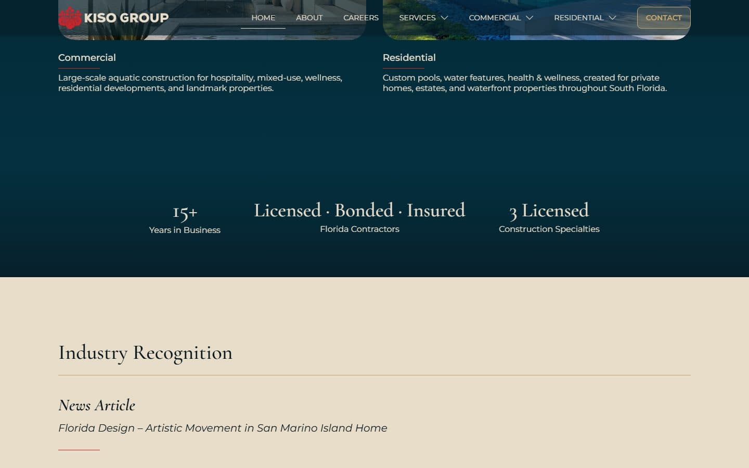The width and height of the screenshot is (749, 468).
Task: Click the 'Industry Recognition' heading
Action: click(x=145, y=353)
